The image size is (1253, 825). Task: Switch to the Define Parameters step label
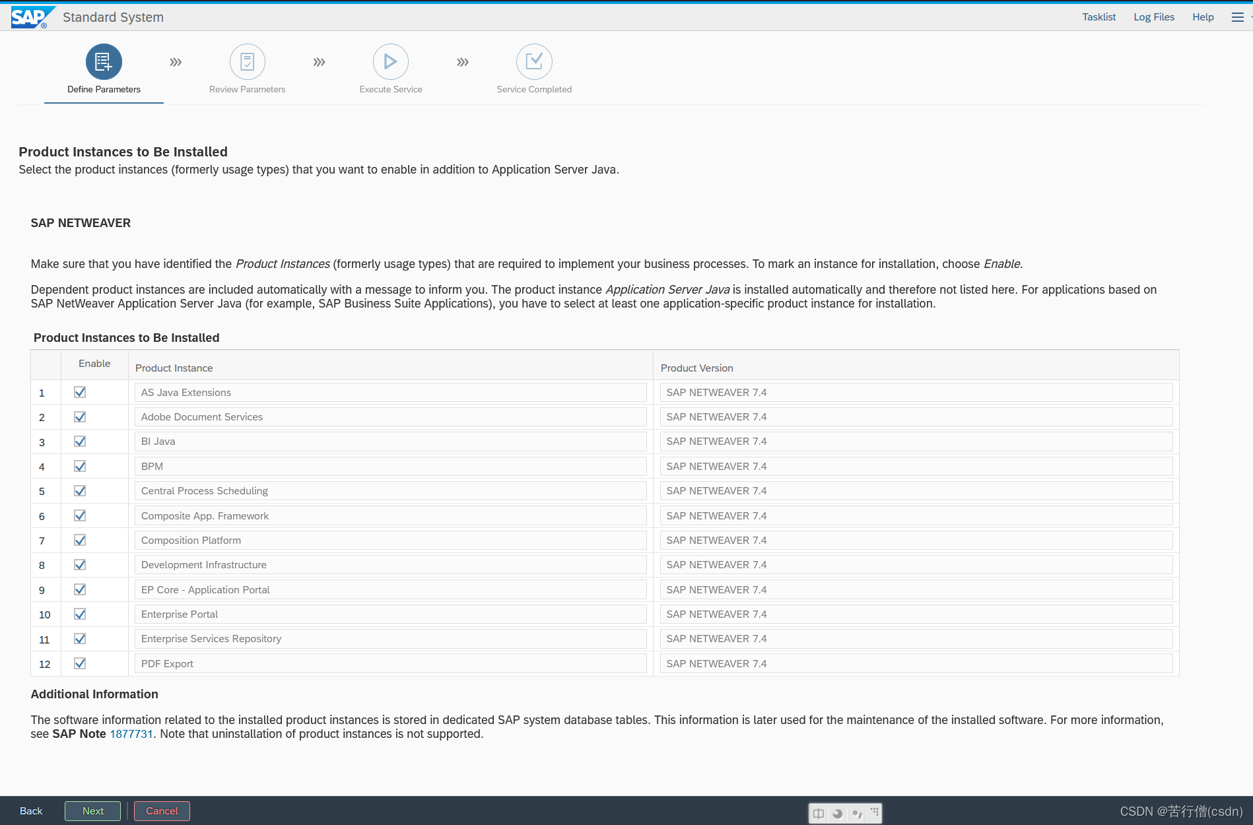pos(104,89)
